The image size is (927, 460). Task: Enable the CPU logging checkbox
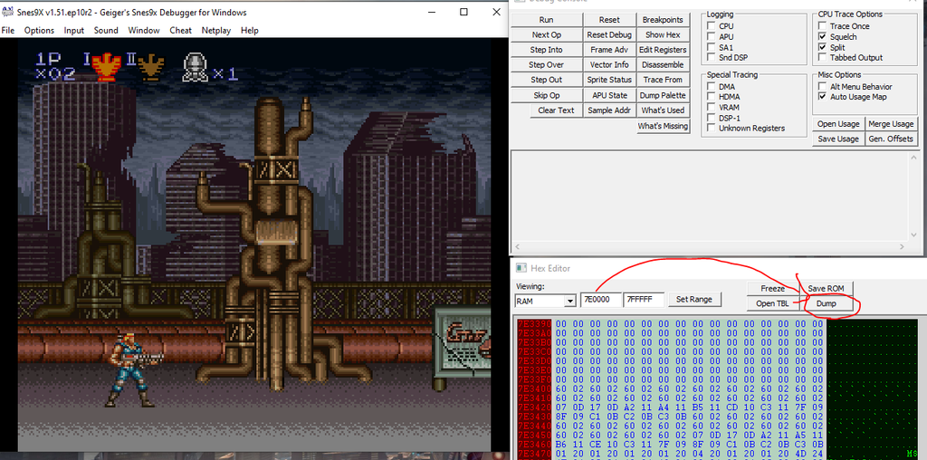(712, 26)
